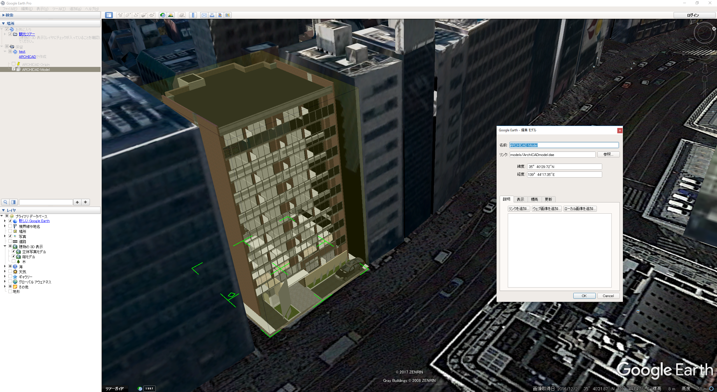Switch to the 更新 tab in dialog
This screenshot has width=717, height=392.
pyautogui.click(x=548, y=199)
